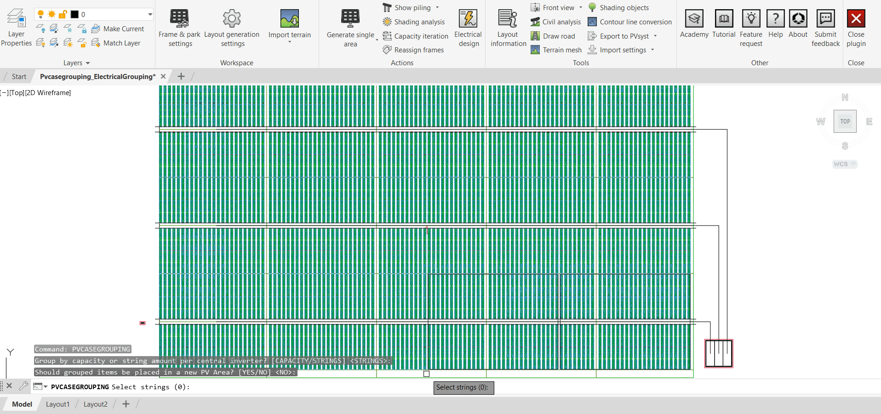Open Frame & park settings
This screenshot has height=414, width=881.
(x=179, y=25)
